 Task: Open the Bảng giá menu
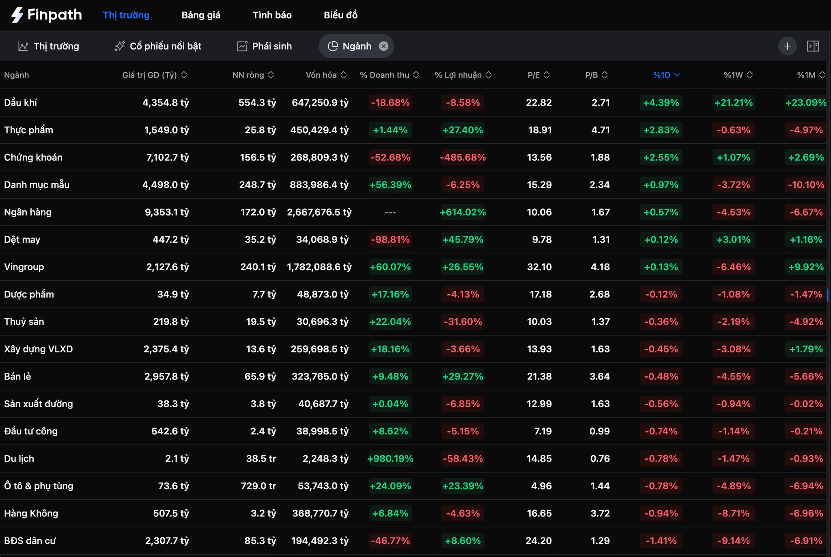201,15
